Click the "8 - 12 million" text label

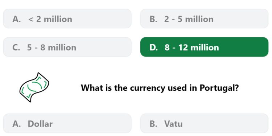pos(192,48)
